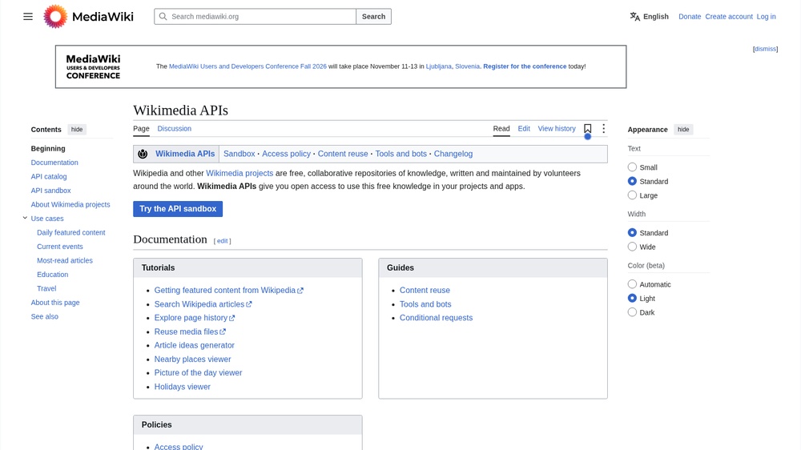
Task: Open Content reuse guide link
Action: [x=425, y=290]
